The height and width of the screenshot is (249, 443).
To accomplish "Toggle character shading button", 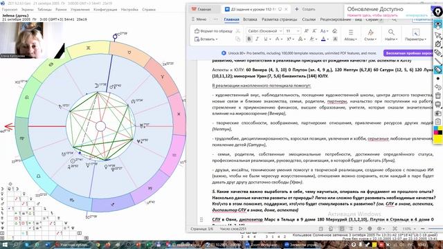I will [x=335, y=39].
